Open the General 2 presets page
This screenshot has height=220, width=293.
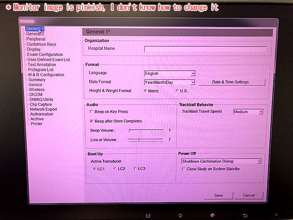(35, 34)
